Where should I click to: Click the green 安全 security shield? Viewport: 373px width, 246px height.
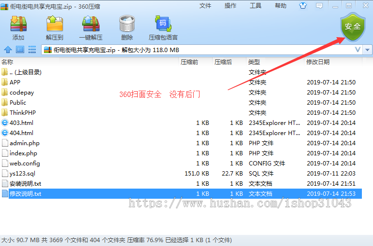point(353,27)
